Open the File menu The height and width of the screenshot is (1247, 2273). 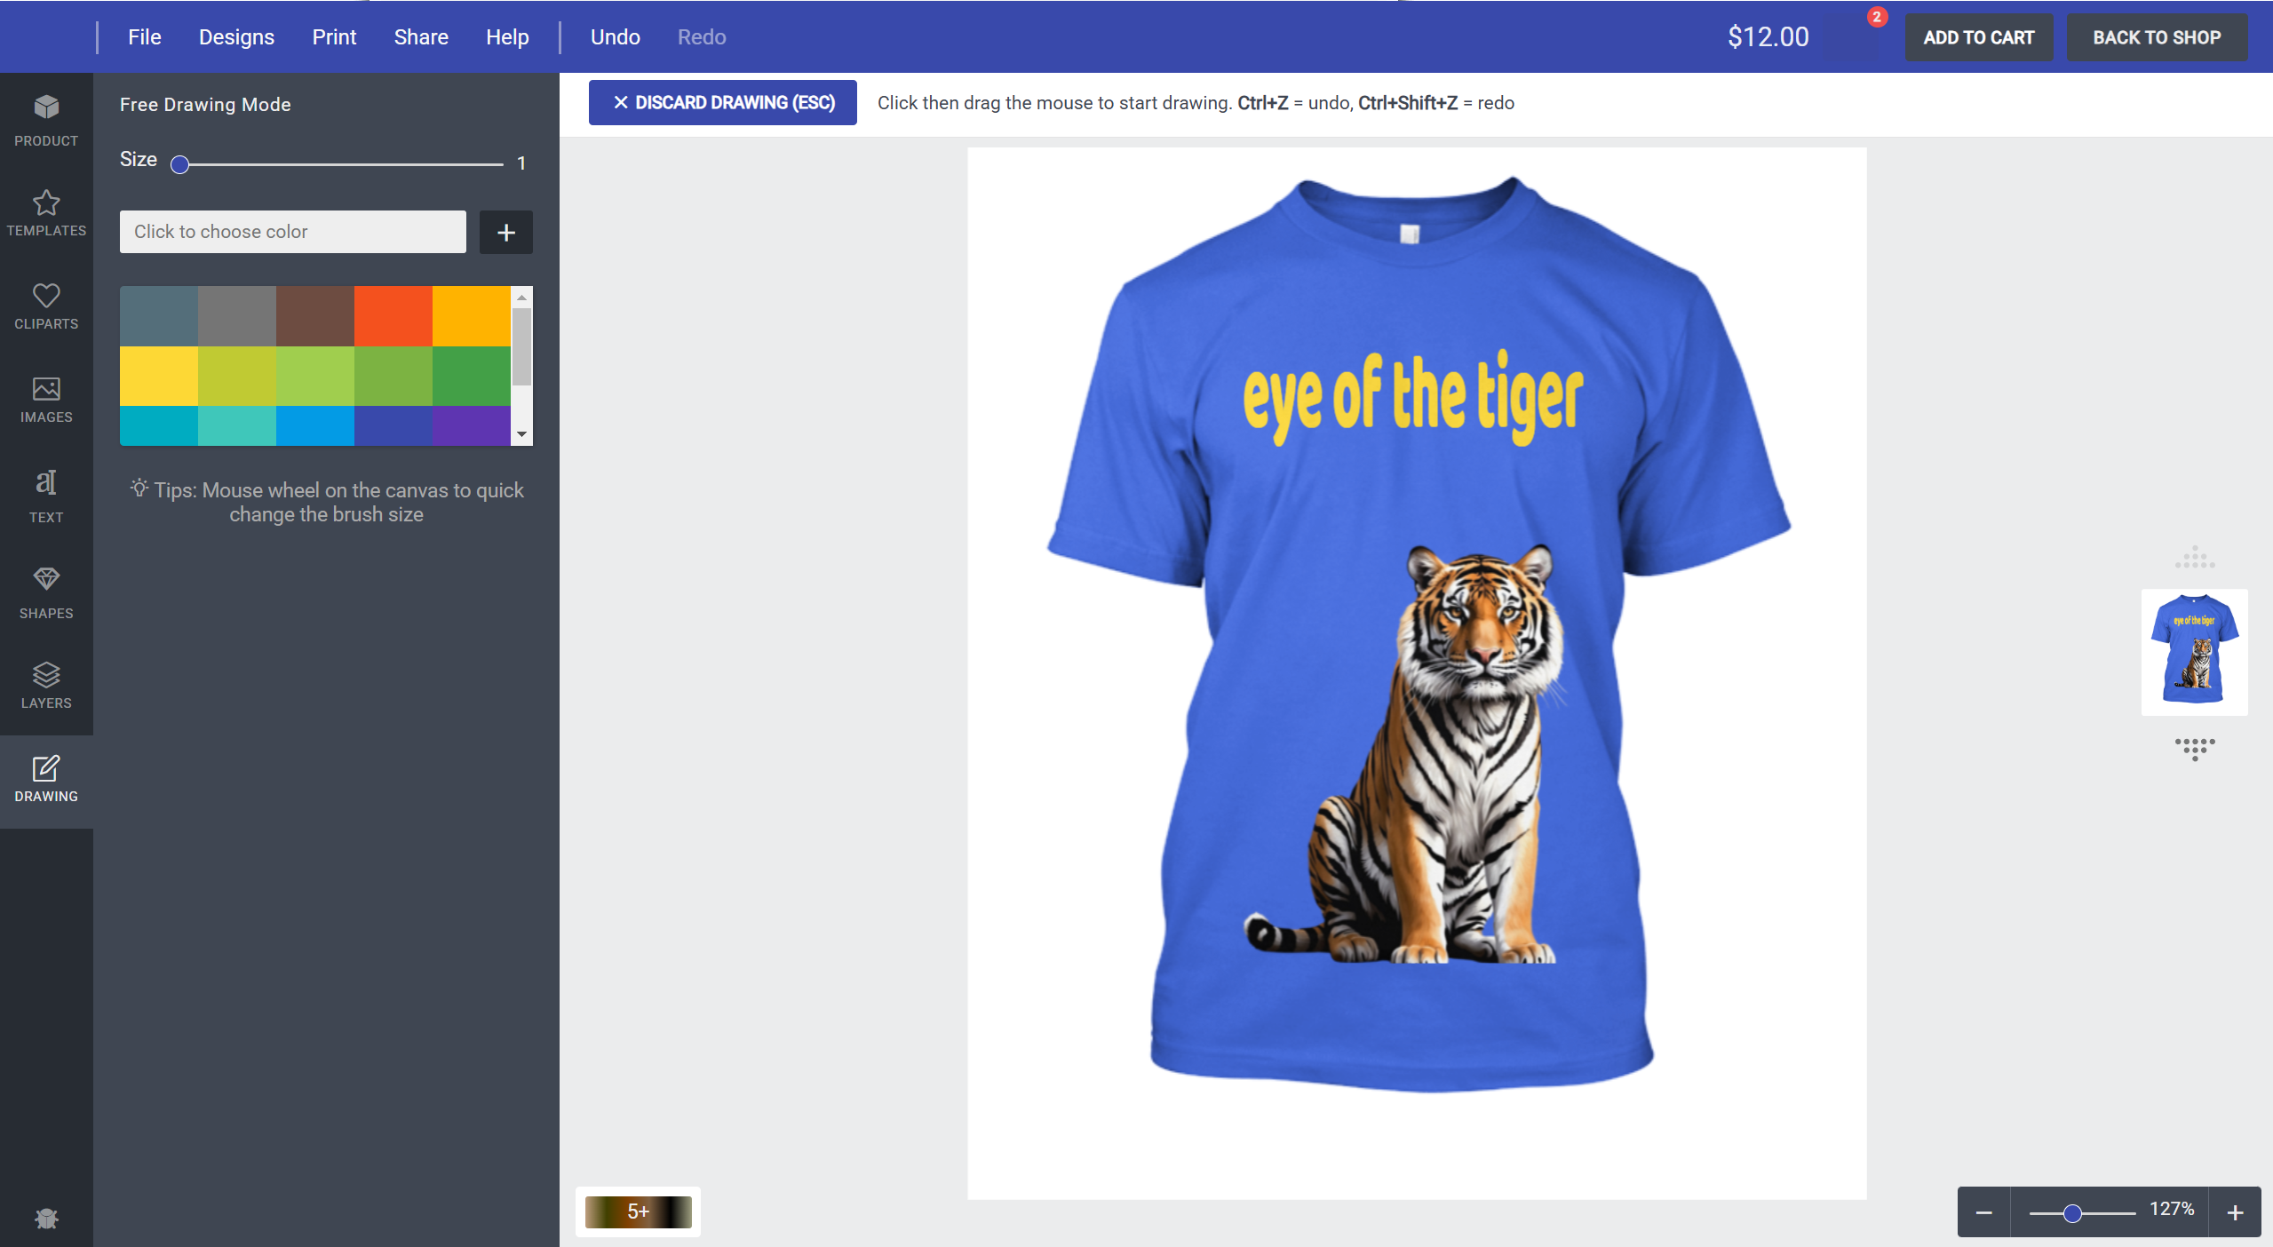pos(144,37)
